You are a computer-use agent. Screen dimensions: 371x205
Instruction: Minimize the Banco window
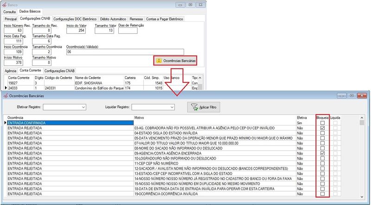coord(180,5)
